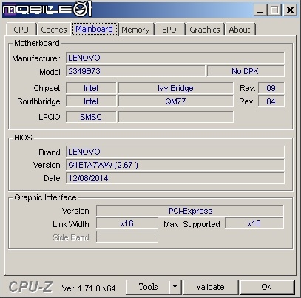Go to the Memory tab
301x298 pixels.
coord(135,30)
